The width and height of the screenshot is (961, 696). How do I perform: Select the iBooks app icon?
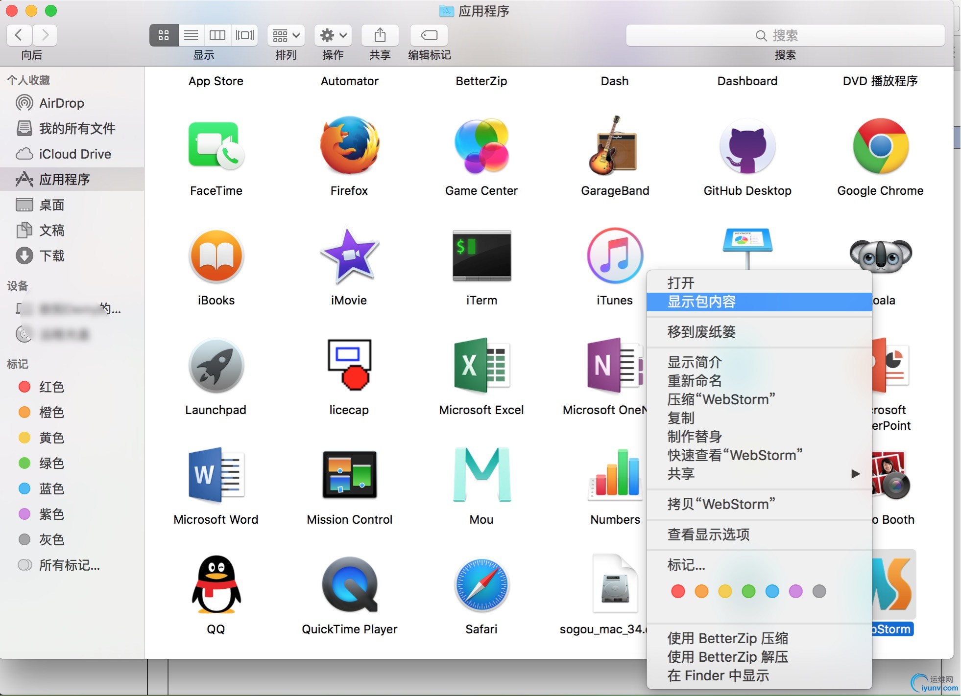216,255
